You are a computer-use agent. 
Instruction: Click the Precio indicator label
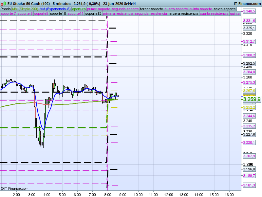tap(6, 9)
